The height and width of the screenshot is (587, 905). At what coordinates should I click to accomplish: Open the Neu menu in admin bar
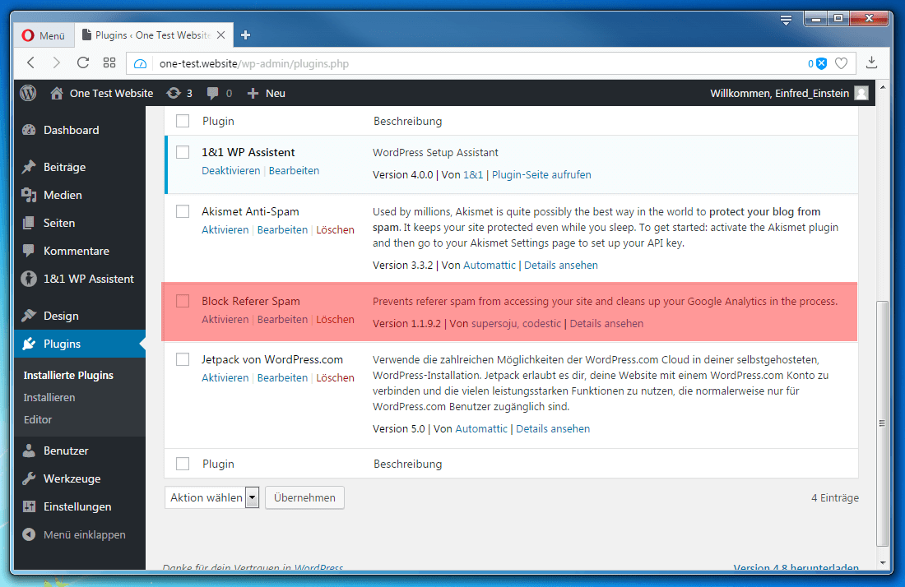[266, 93]
